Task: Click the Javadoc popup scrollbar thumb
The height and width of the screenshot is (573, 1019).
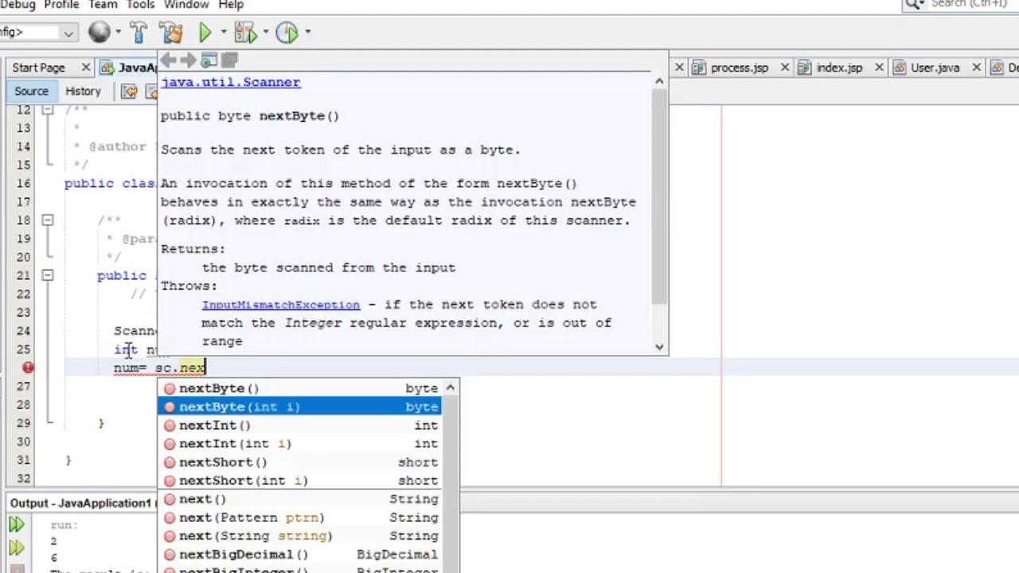Action: (659, 197)
